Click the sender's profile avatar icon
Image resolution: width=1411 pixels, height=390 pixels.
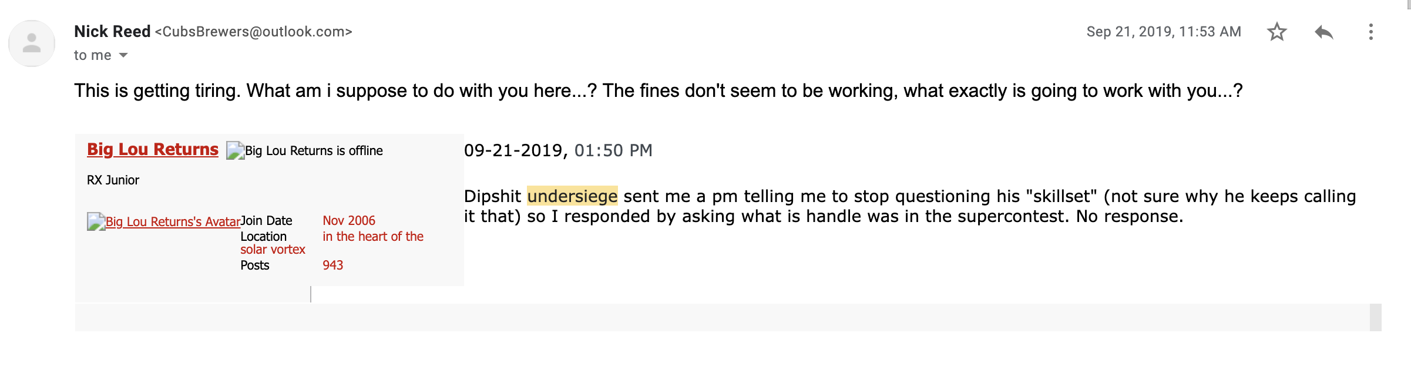pos(32,43)
